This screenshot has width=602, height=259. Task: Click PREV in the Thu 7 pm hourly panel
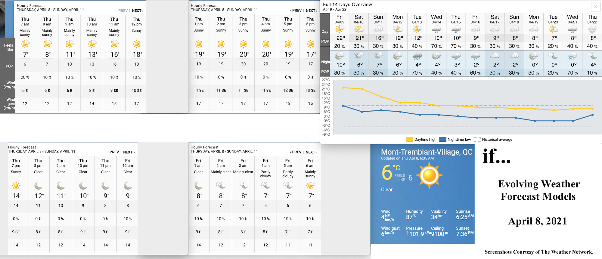coord(113,152)
